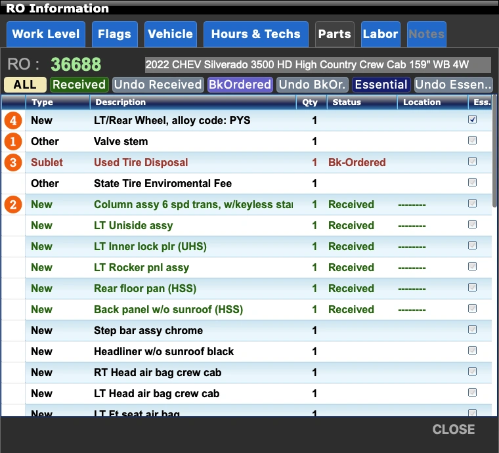Show ALL parts with the yellow button
Image resolution: width=499 pixels, height=453 pixels.
pos(25,85)
